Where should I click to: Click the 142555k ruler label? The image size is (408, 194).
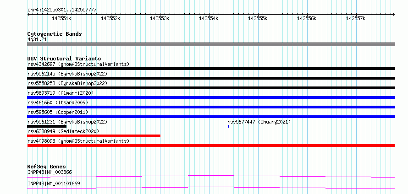pos(258,19)
